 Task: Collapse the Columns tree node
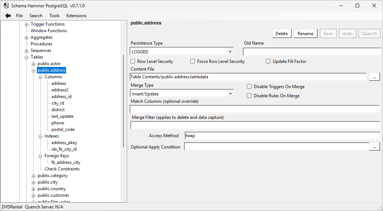41,77
